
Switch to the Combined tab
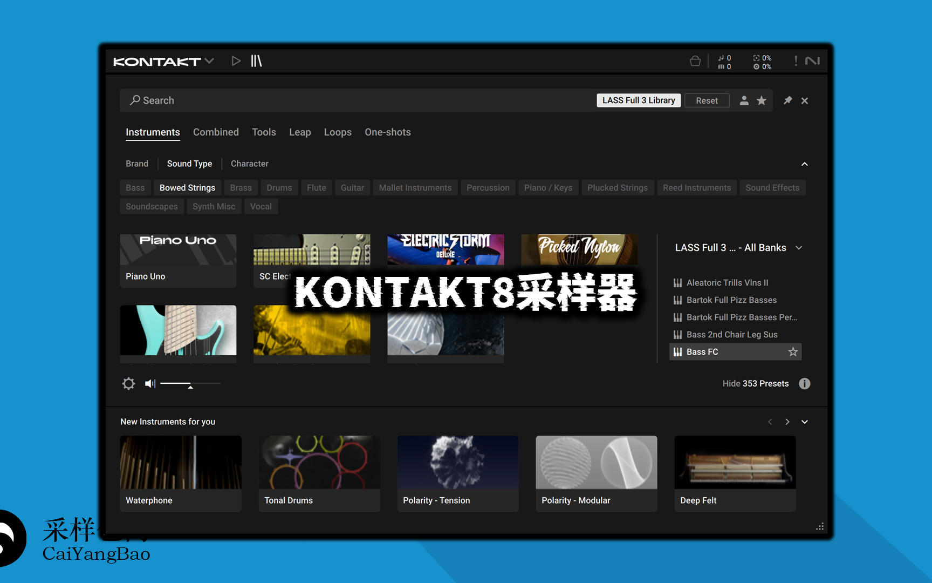[x=216, y=132]
